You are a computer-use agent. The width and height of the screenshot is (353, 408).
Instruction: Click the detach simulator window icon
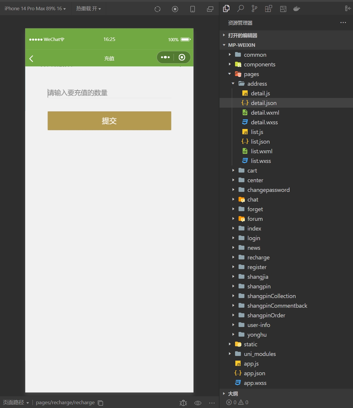(x=210, y=9)
